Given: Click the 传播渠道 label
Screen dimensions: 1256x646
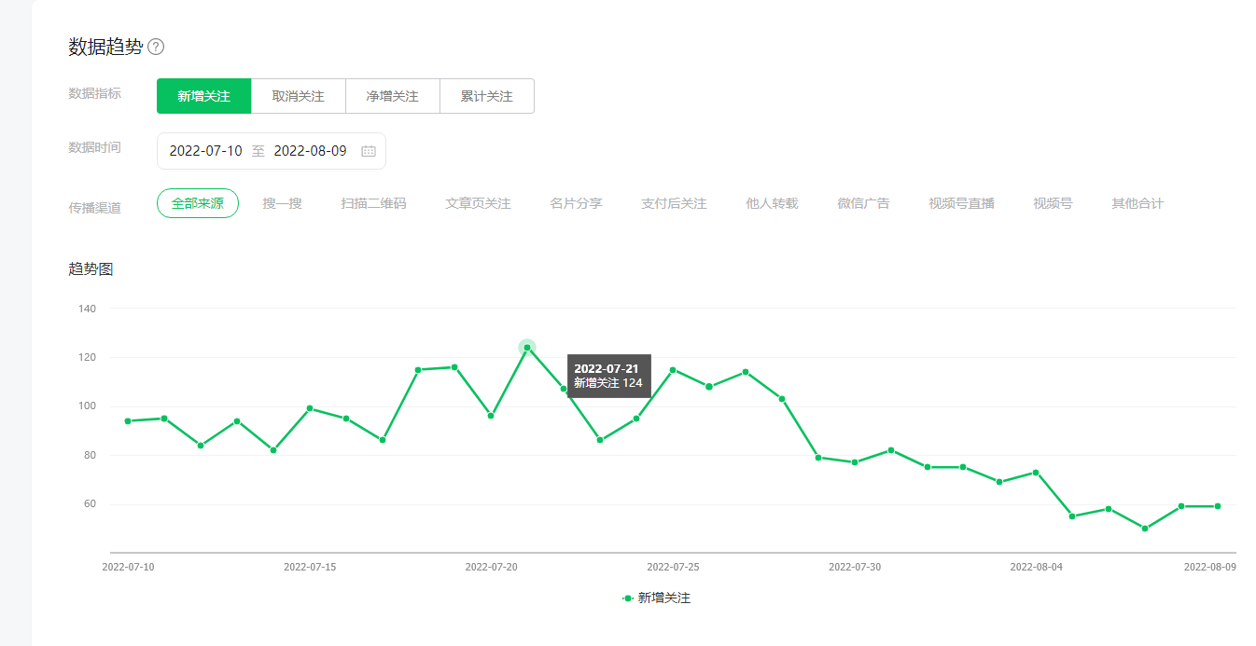Looking at the screenshot, I should click(x=94, y=208).
